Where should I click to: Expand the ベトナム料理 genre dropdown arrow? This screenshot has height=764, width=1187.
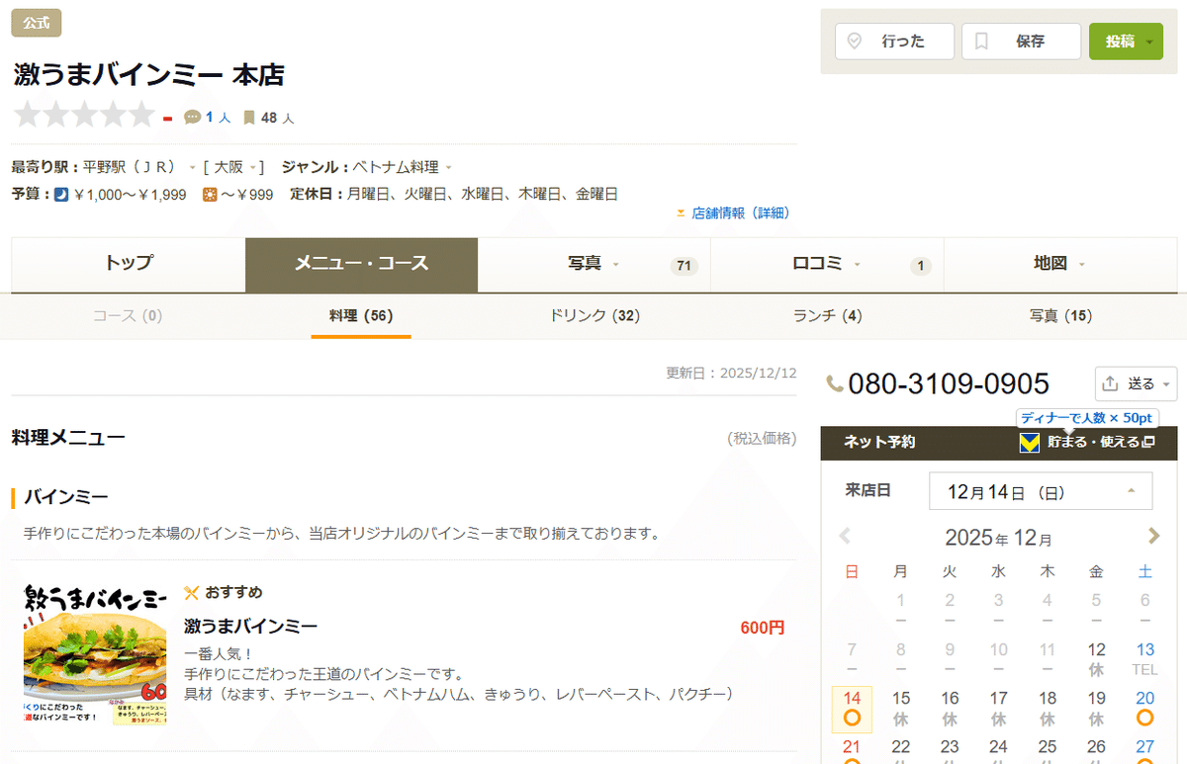[448, 168]
